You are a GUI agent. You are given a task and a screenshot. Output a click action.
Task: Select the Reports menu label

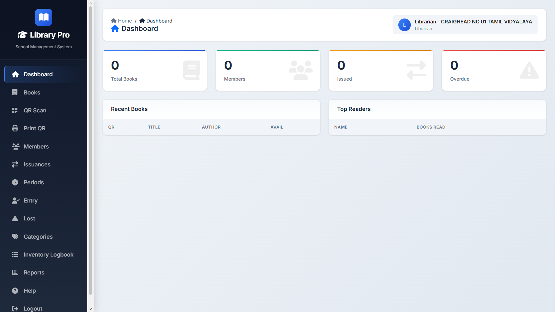point(34,272)
